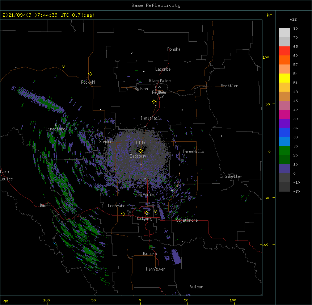The height and width of the screenshot is (305, 312).
Task: Click the Olds town label
Action: (x=140, y=143)
